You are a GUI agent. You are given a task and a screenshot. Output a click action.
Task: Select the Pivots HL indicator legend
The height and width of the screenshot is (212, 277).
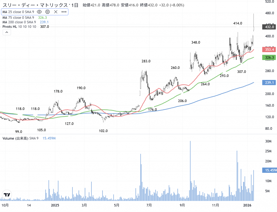click(x=19, y=26)
